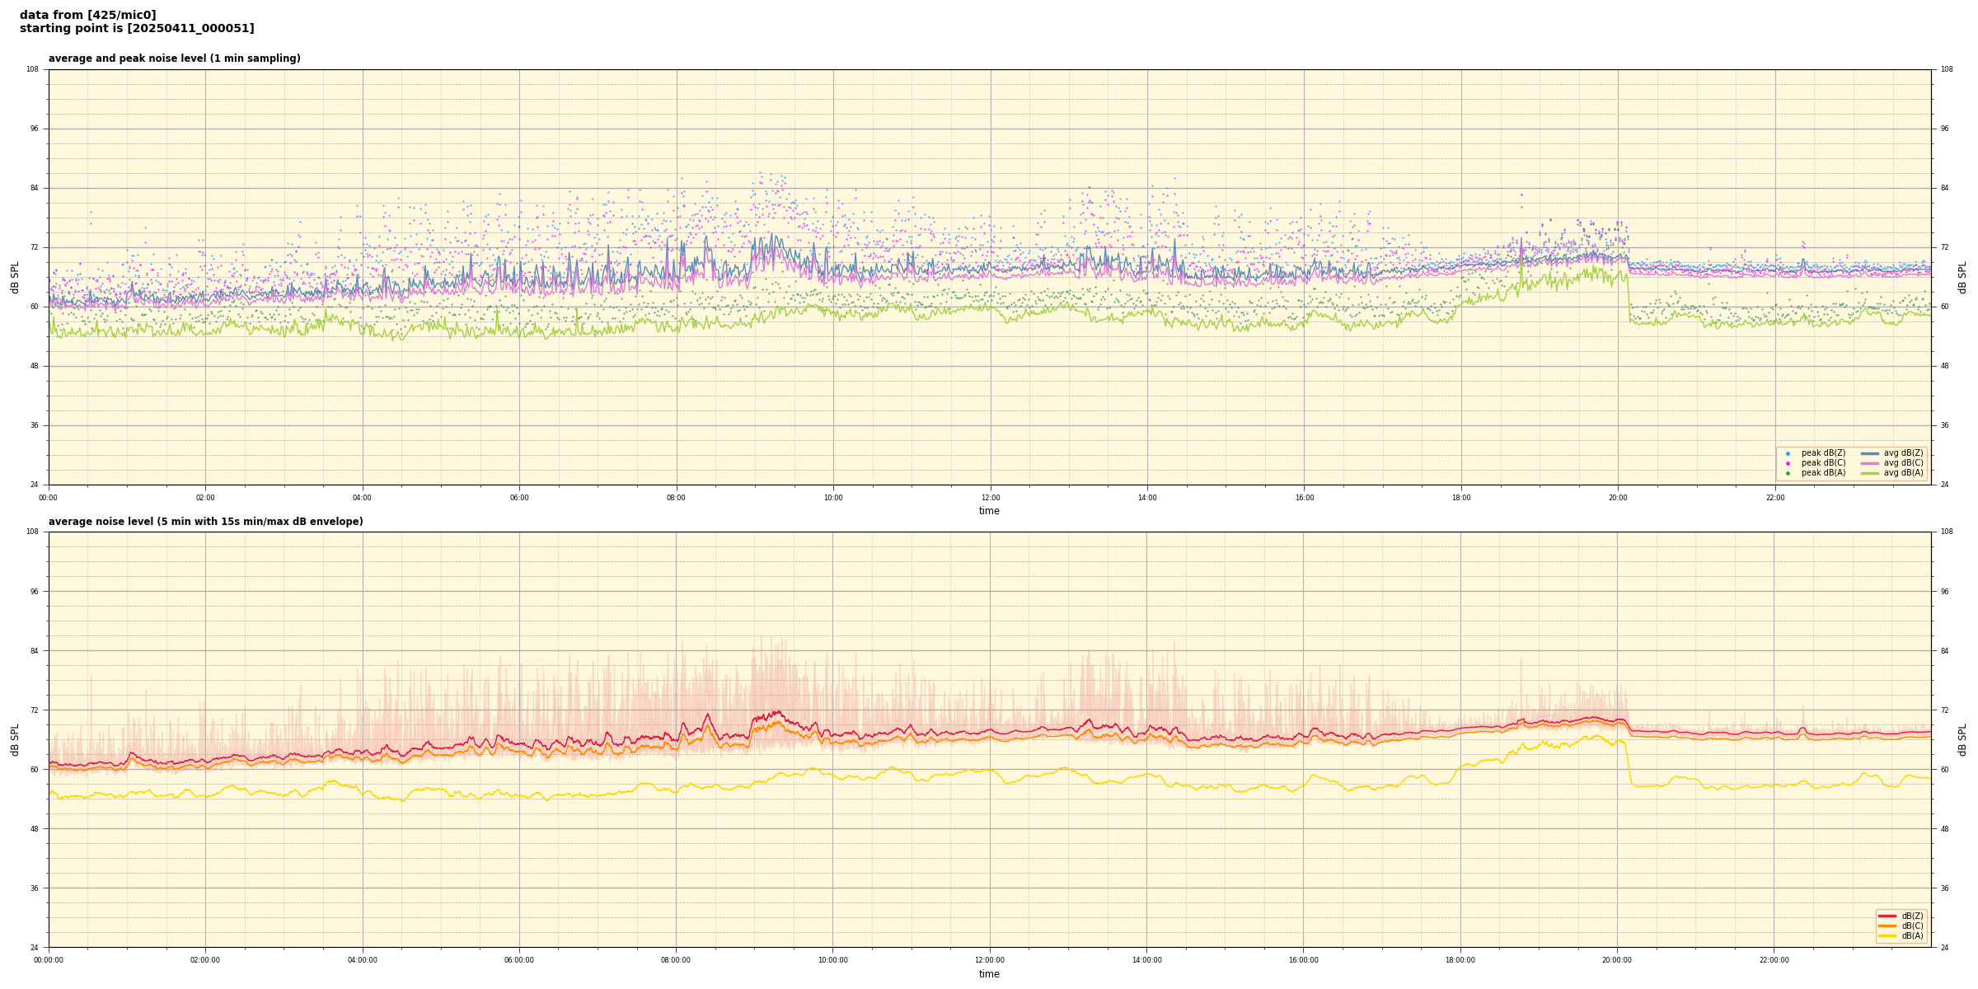1978x989 pixels.
Task: Click the 'time' x-axis label under top chart
Action: [989, 511]
